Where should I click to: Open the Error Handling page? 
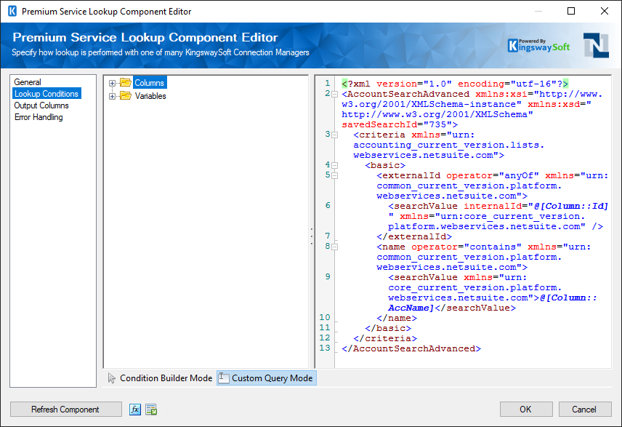tap(39, 117)
